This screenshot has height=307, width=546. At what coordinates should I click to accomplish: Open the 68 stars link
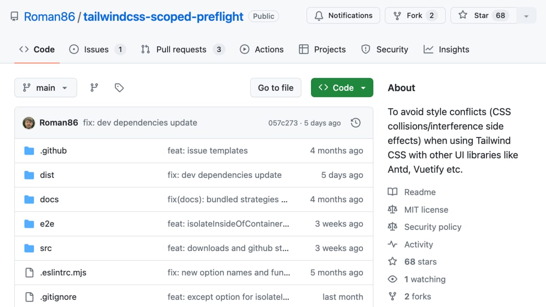tap(420, 262)
